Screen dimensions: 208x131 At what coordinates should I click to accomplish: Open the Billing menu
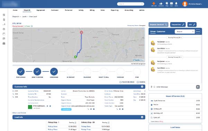(92, 10)
